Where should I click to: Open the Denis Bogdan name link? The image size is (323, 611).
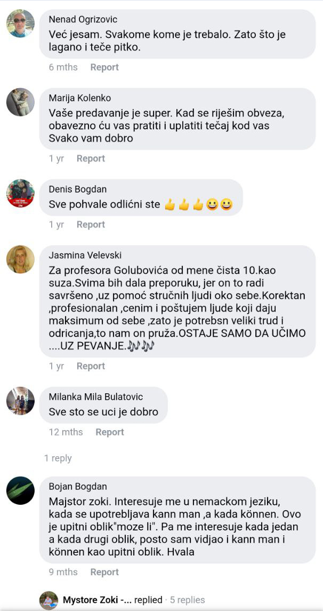[x=78, y=189]
